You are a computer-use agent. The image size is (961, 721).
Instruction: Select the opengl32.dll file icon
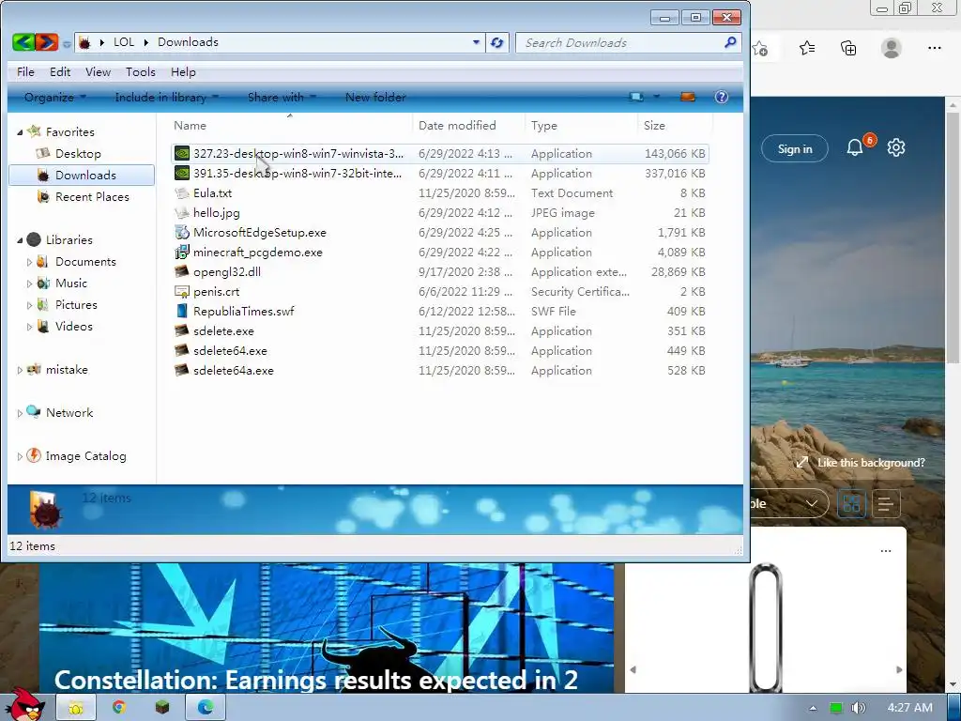click(182, 271)
